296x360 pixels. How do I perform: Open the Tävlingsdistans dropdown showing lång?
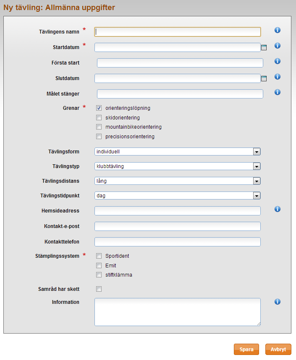click(x=177, y=181)
